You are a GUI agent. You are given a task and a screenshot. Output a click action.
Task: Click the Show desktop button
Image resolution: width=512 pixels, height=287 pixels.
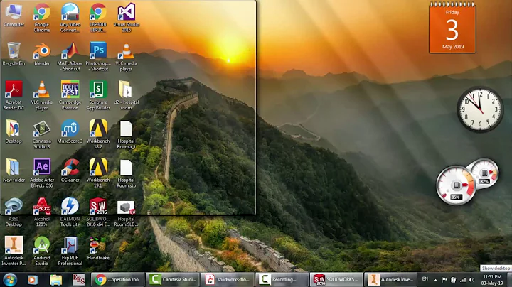pos(509,280)
